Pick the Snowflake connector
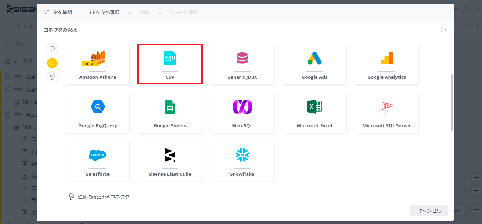The width and height of the screenshot is (482, 224). 242,162
